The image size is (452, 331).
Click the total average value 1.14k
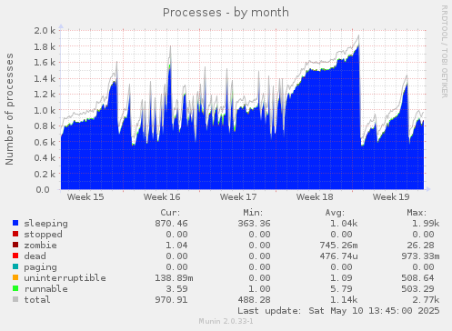pyautogui.click(x=344, y=300)
